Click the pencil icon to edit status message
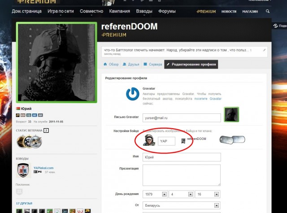The width and height of the screenshot is (287, 213). 264,50
